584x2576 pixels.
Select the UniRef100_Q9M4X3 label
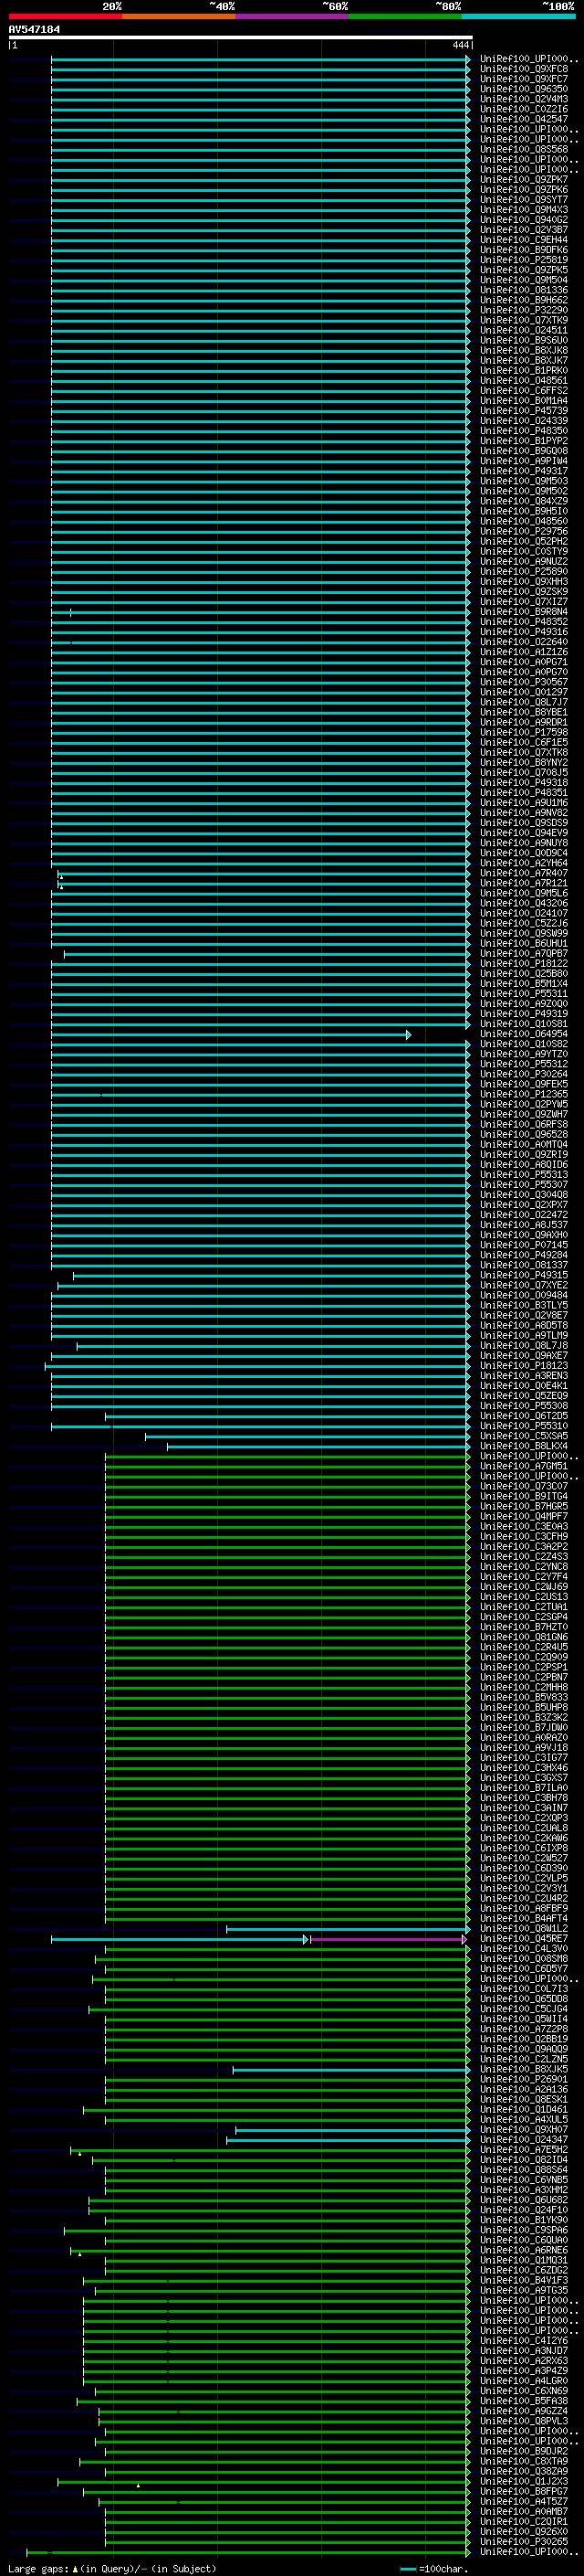pyautogui.click(x=523, y=210)
